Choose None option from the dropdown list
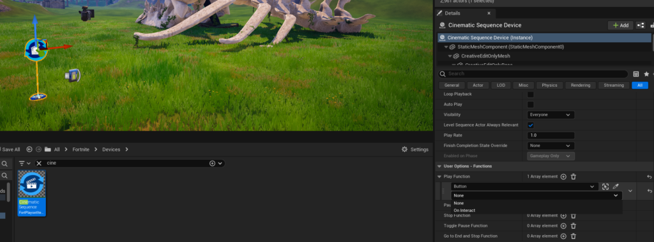The image size is (654, 242). click(459, 203)
